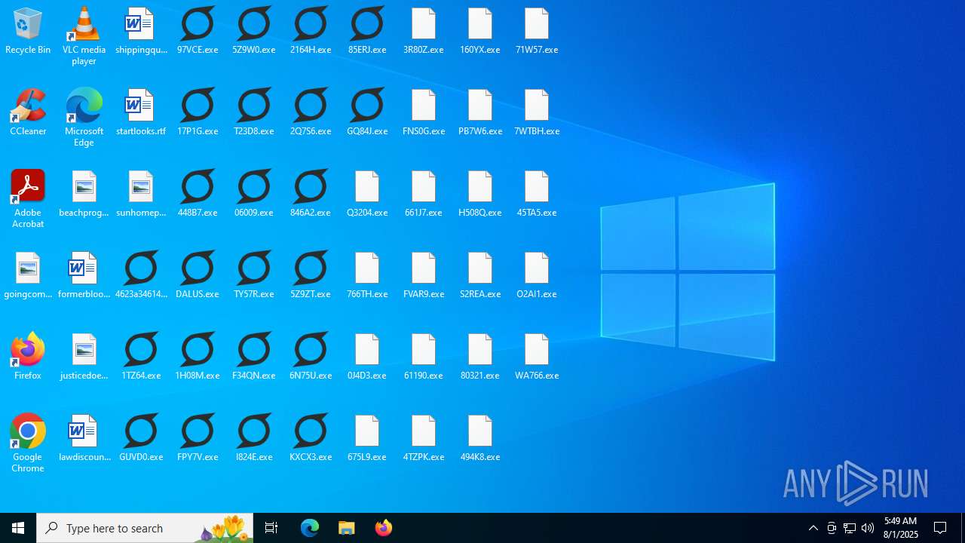Launch Firefox from the taskbar
The image size is (965, 543).
384,528
